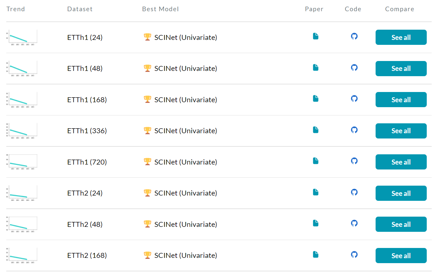Open SCINet (Univariate) model for ETTh1 (24)
This screenshot has width=435, height=275.
(x=186, y=38)
